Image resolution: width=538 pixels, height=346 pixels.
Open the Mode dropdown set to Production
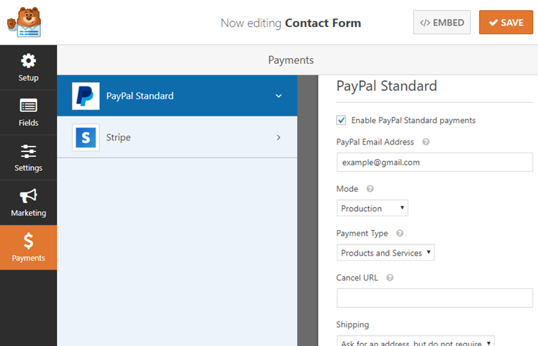pyautogui.click(x=372, y=208)
